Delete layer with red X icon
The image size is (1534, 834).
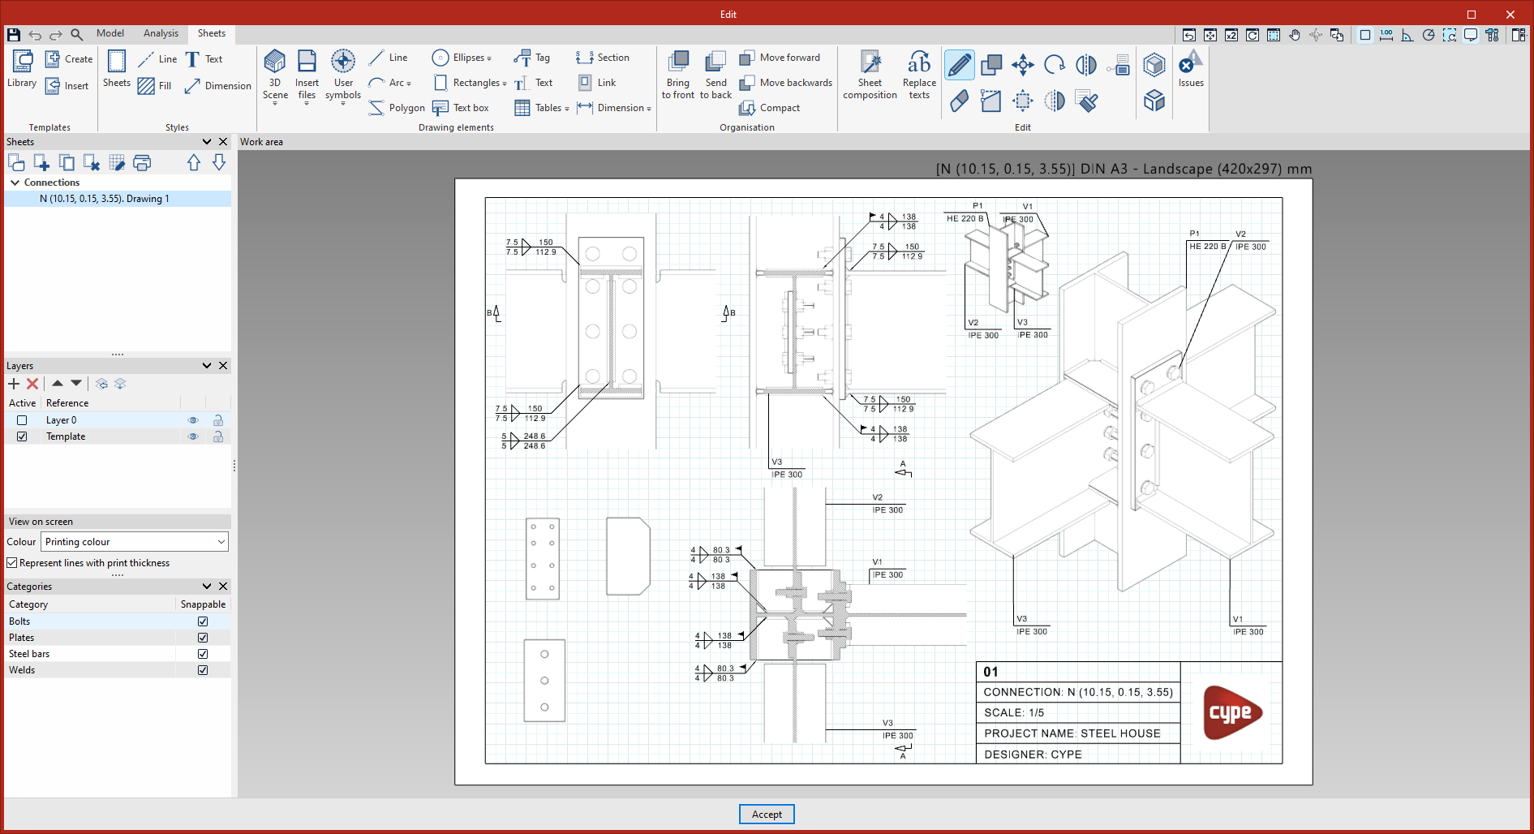(32, 384)
